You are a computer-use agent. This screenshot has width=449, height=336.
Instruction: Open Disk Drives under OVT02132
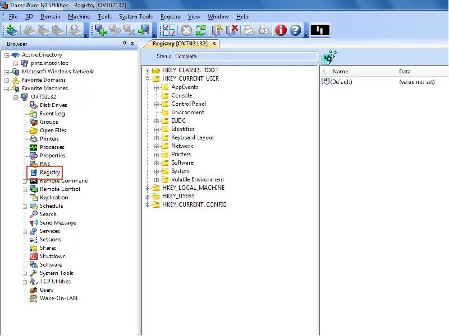click(x=53, y=105)
